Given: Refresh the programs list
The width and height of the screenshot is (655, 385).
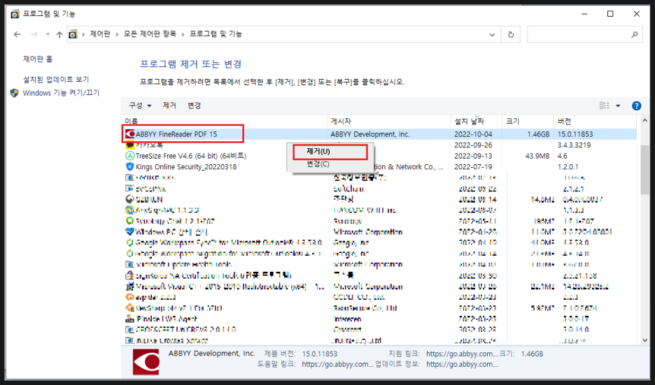Looking at the screenshot, I should point(510,35).
